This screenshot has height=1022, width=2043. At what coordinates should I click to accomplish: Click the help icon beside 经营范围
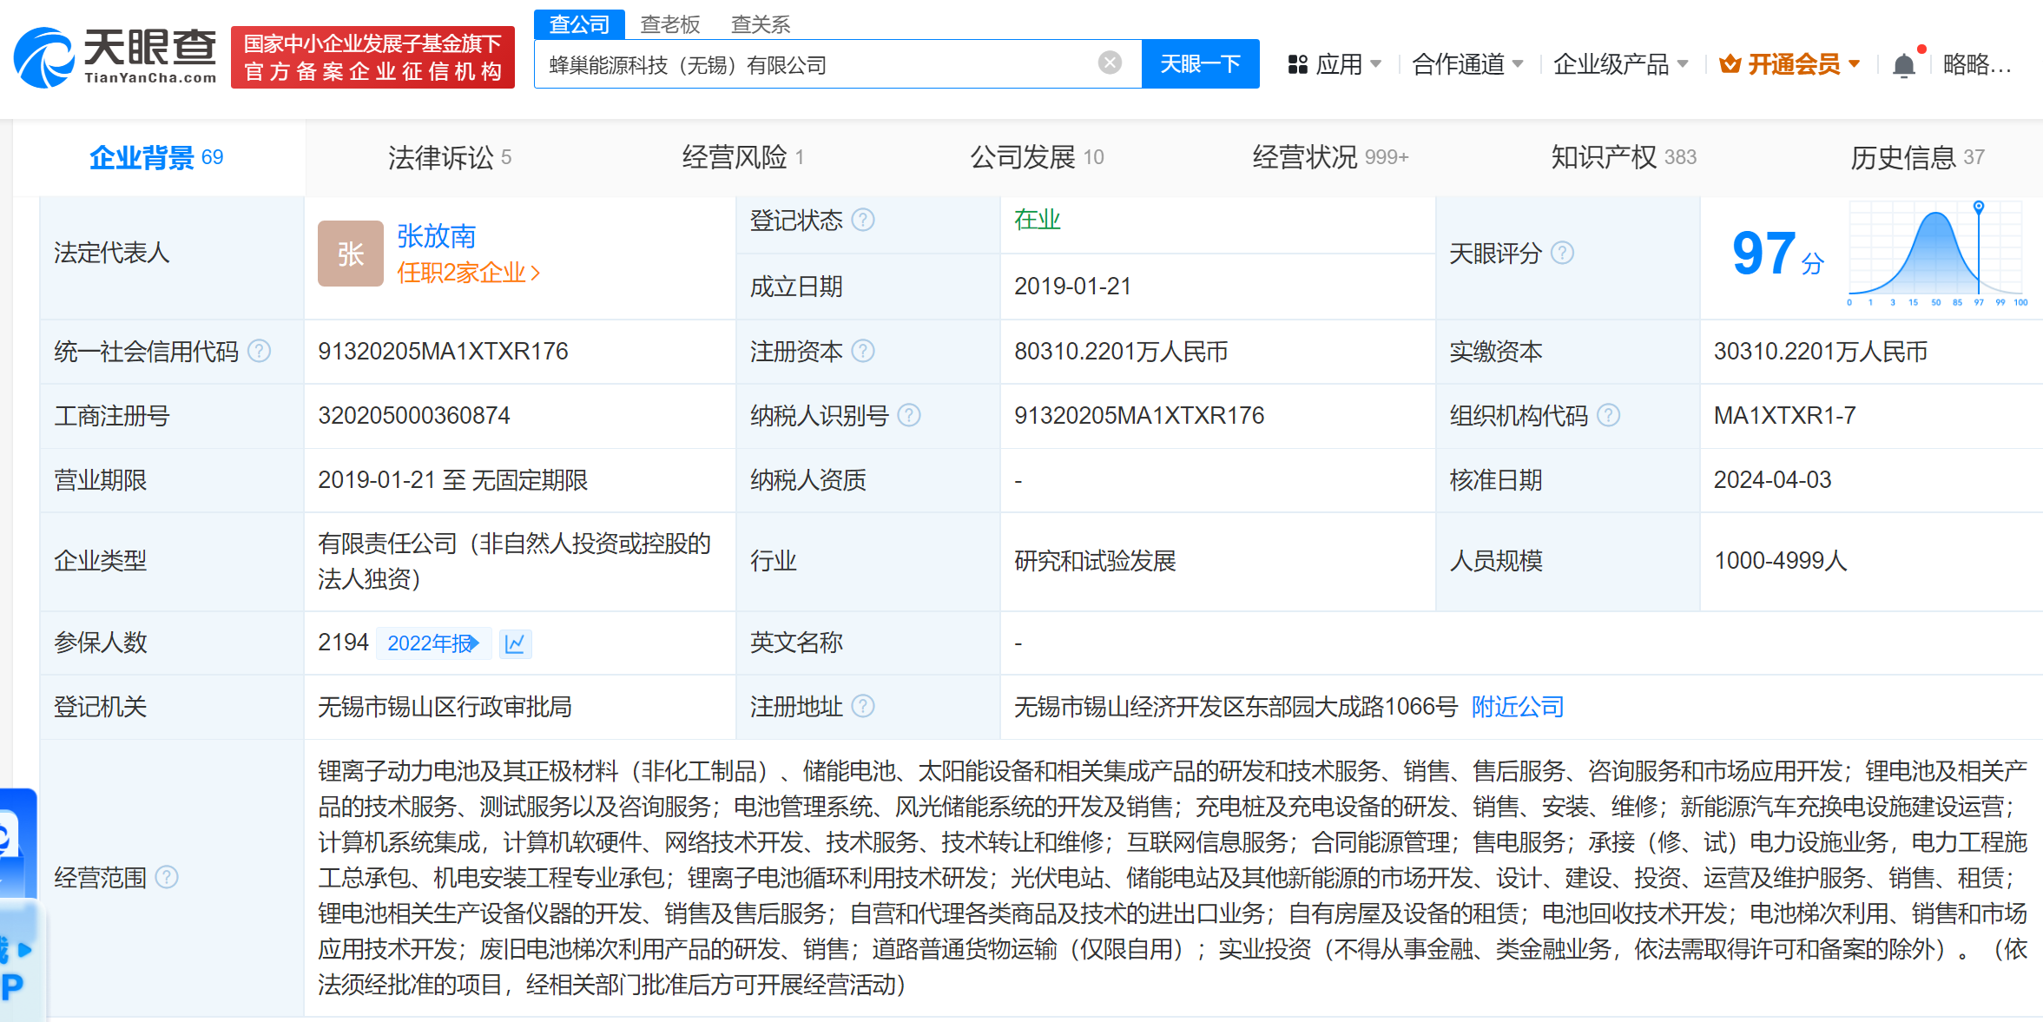coord(167,877)
